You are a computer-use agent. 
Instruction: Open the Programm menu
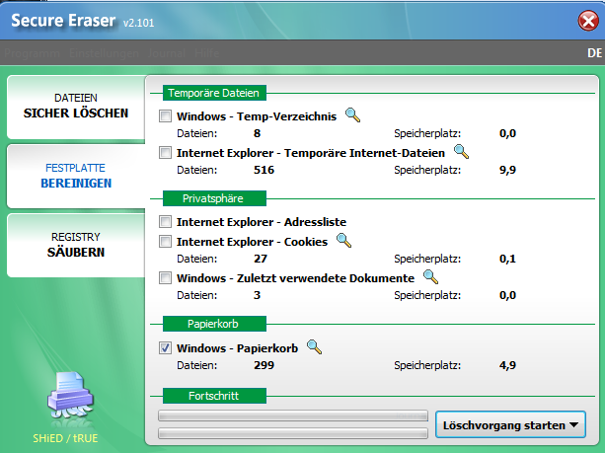[x=32, y=53]
